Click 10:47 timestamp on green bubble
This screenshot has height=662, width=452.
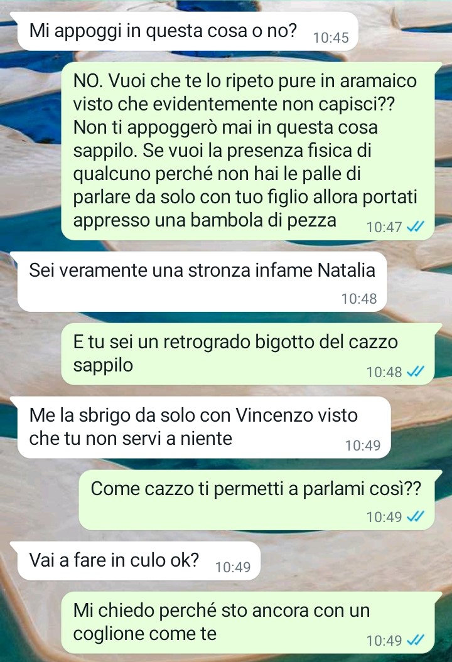pos(384,227)
